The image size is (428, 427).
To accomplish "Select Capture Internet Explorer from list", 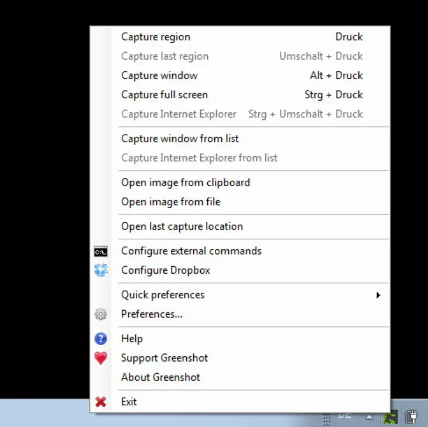I will [240, 158].
